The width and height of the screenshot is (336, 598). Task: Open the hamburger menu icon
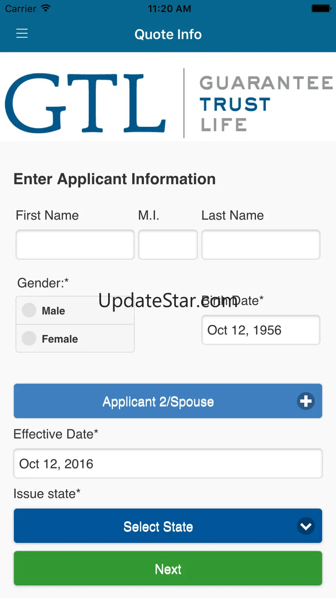(22, 34)
